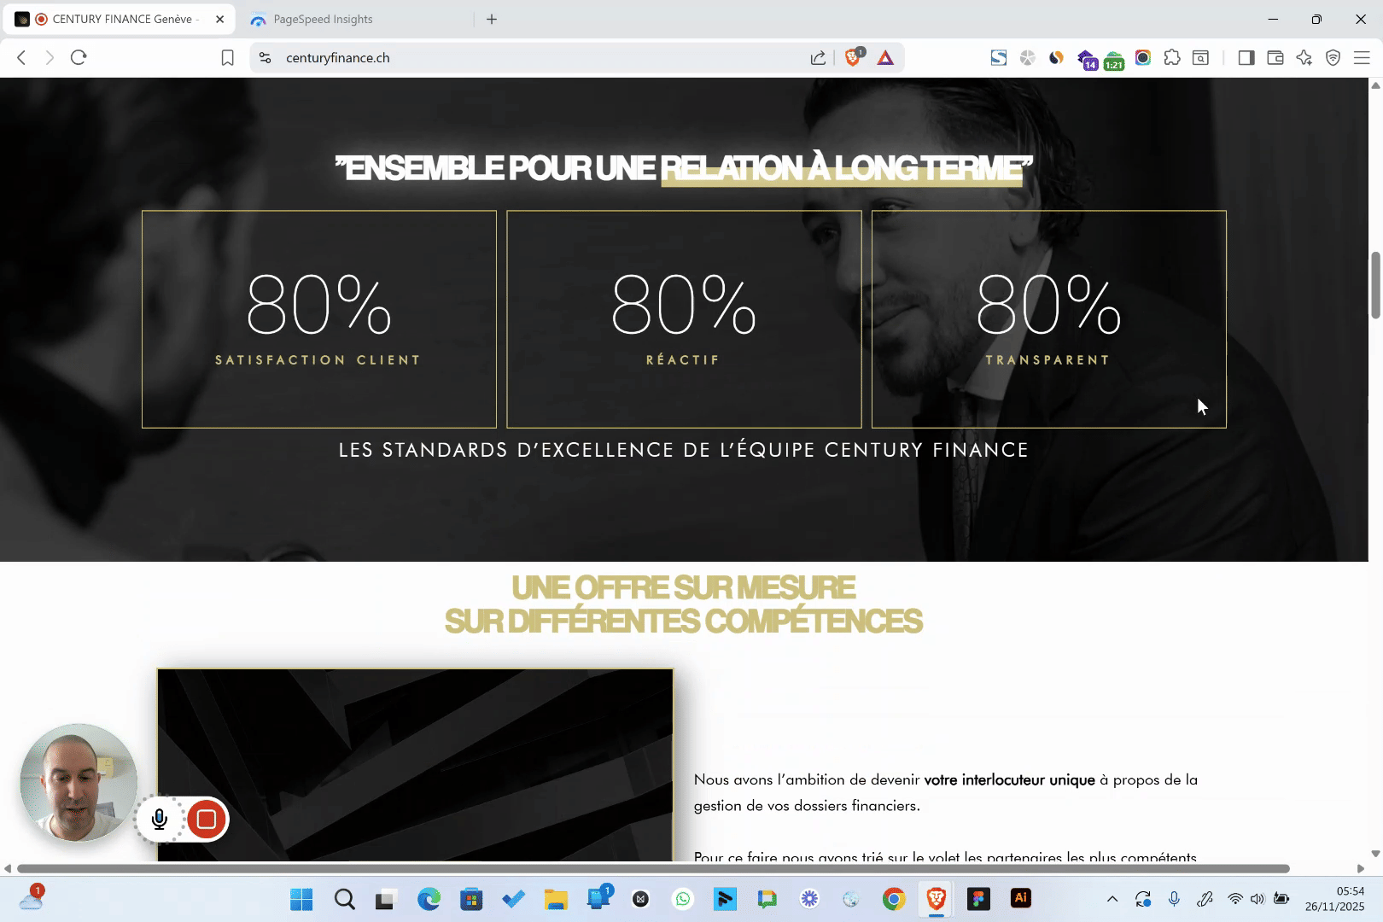The width and height of the screenshot is (1383, 922).
Task: Click the share page icon in address bar
Action: point(818,57)
